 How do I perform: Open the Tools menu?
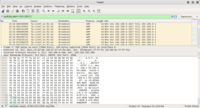point(80,6)
